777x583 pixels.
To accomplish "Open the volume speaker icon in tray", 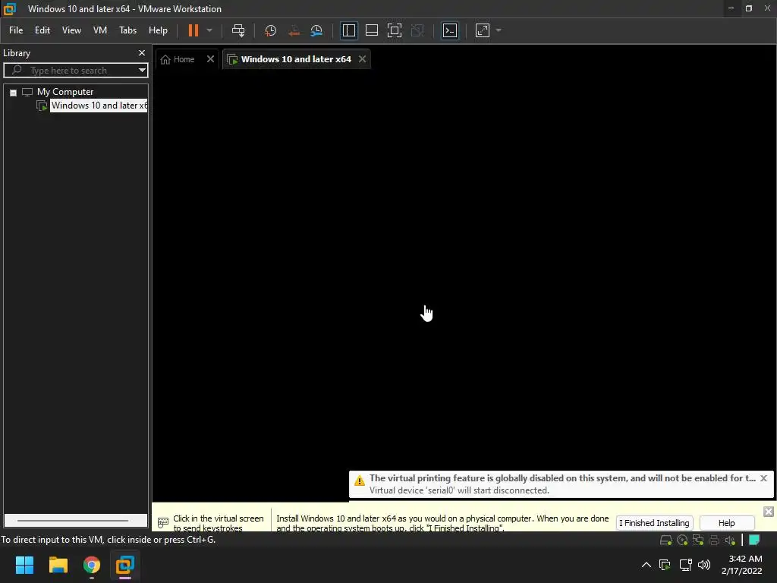I will pos(704,565).
